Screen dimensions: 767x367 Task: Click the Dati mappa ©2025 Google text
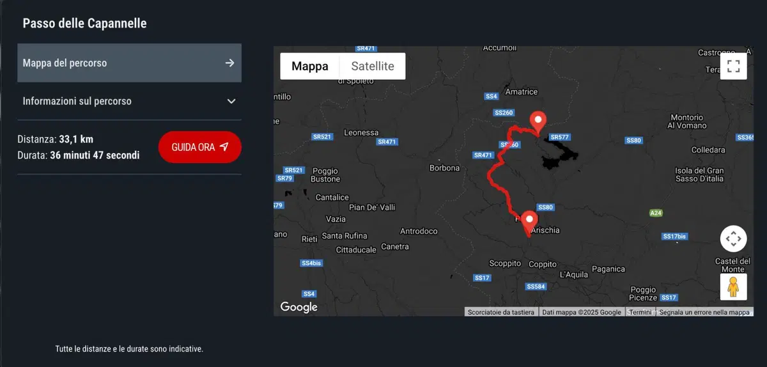tap(582, 312)
